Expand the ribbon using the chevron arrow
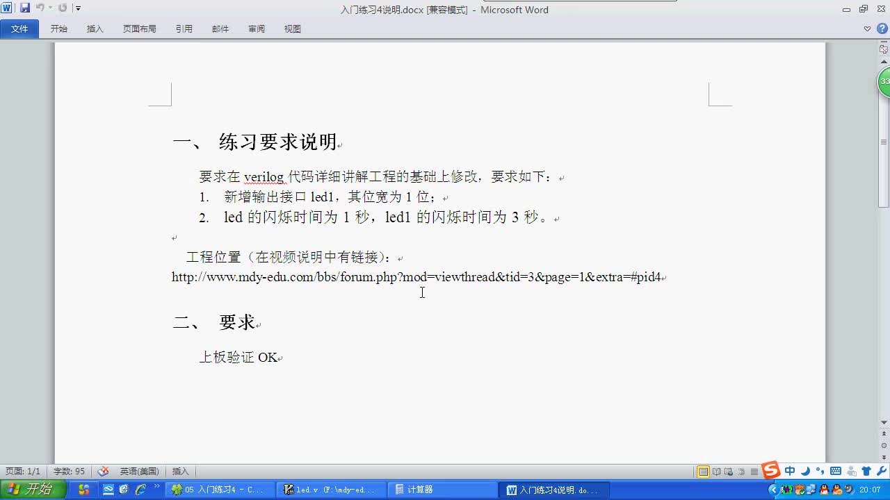 point(867,29)
